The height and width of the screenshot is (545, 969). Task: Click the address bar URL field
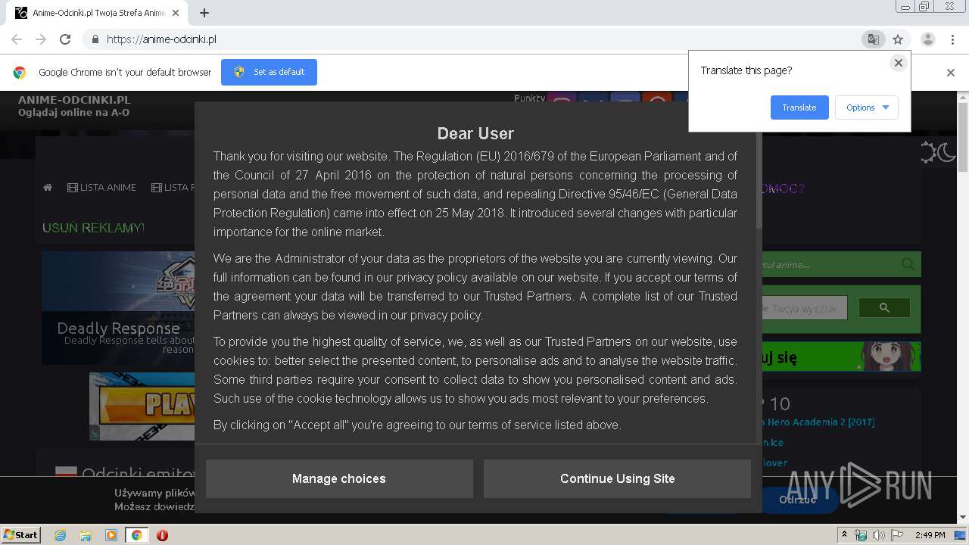tap(477, 39)
